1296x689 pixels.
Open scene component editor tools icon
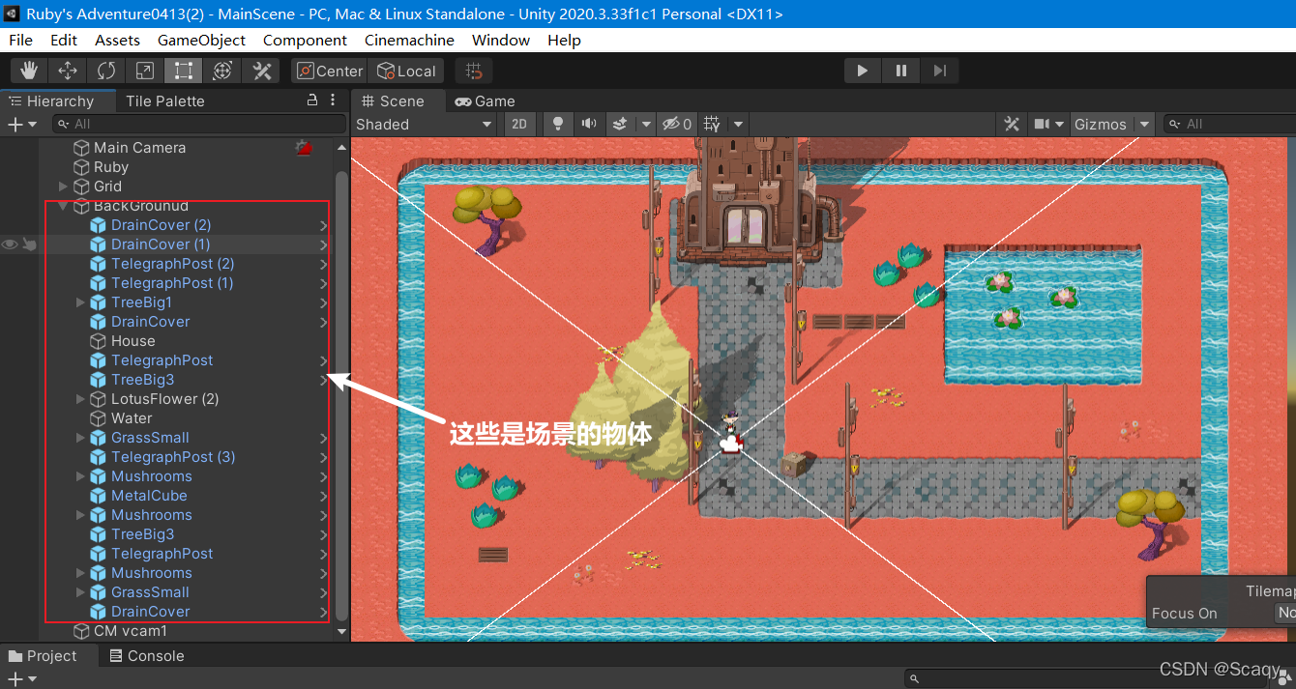(x=1012, y=124)
